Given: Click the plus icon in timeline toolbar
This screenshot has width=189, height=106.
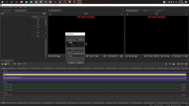Looking at the screenshot, I should pos(19,64).
